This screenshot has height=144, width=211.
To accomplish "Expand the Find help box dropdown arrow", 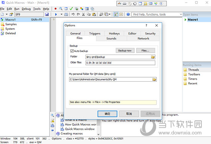I will (x=181, y=15).
